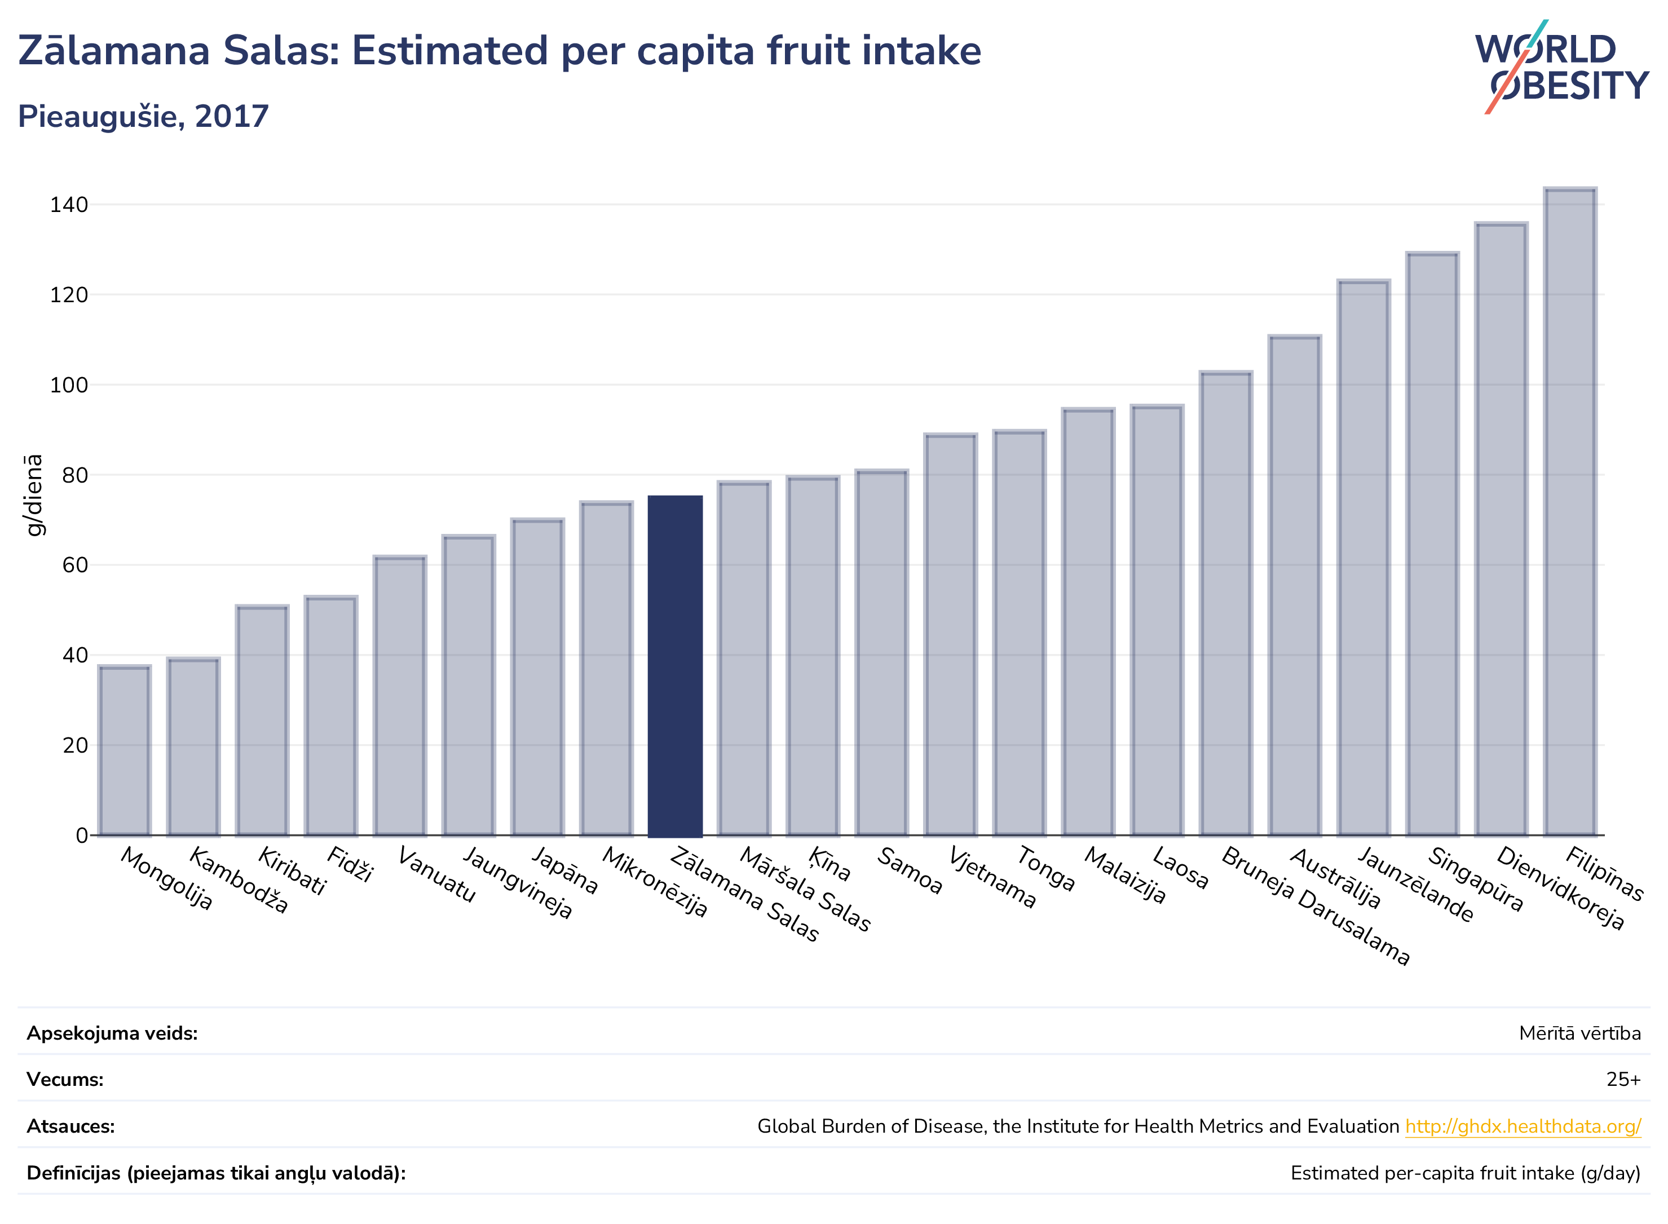
Task: Click the Filipīnas bar
Action: 1569,512
